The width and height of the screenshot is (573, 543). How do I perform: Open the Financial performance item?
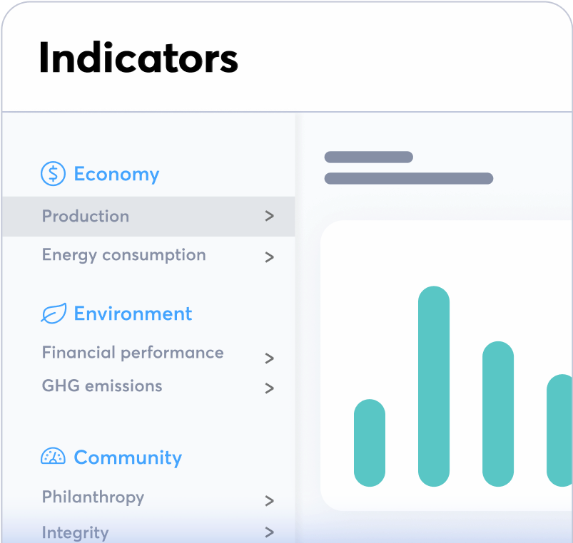tap(133, 353)
